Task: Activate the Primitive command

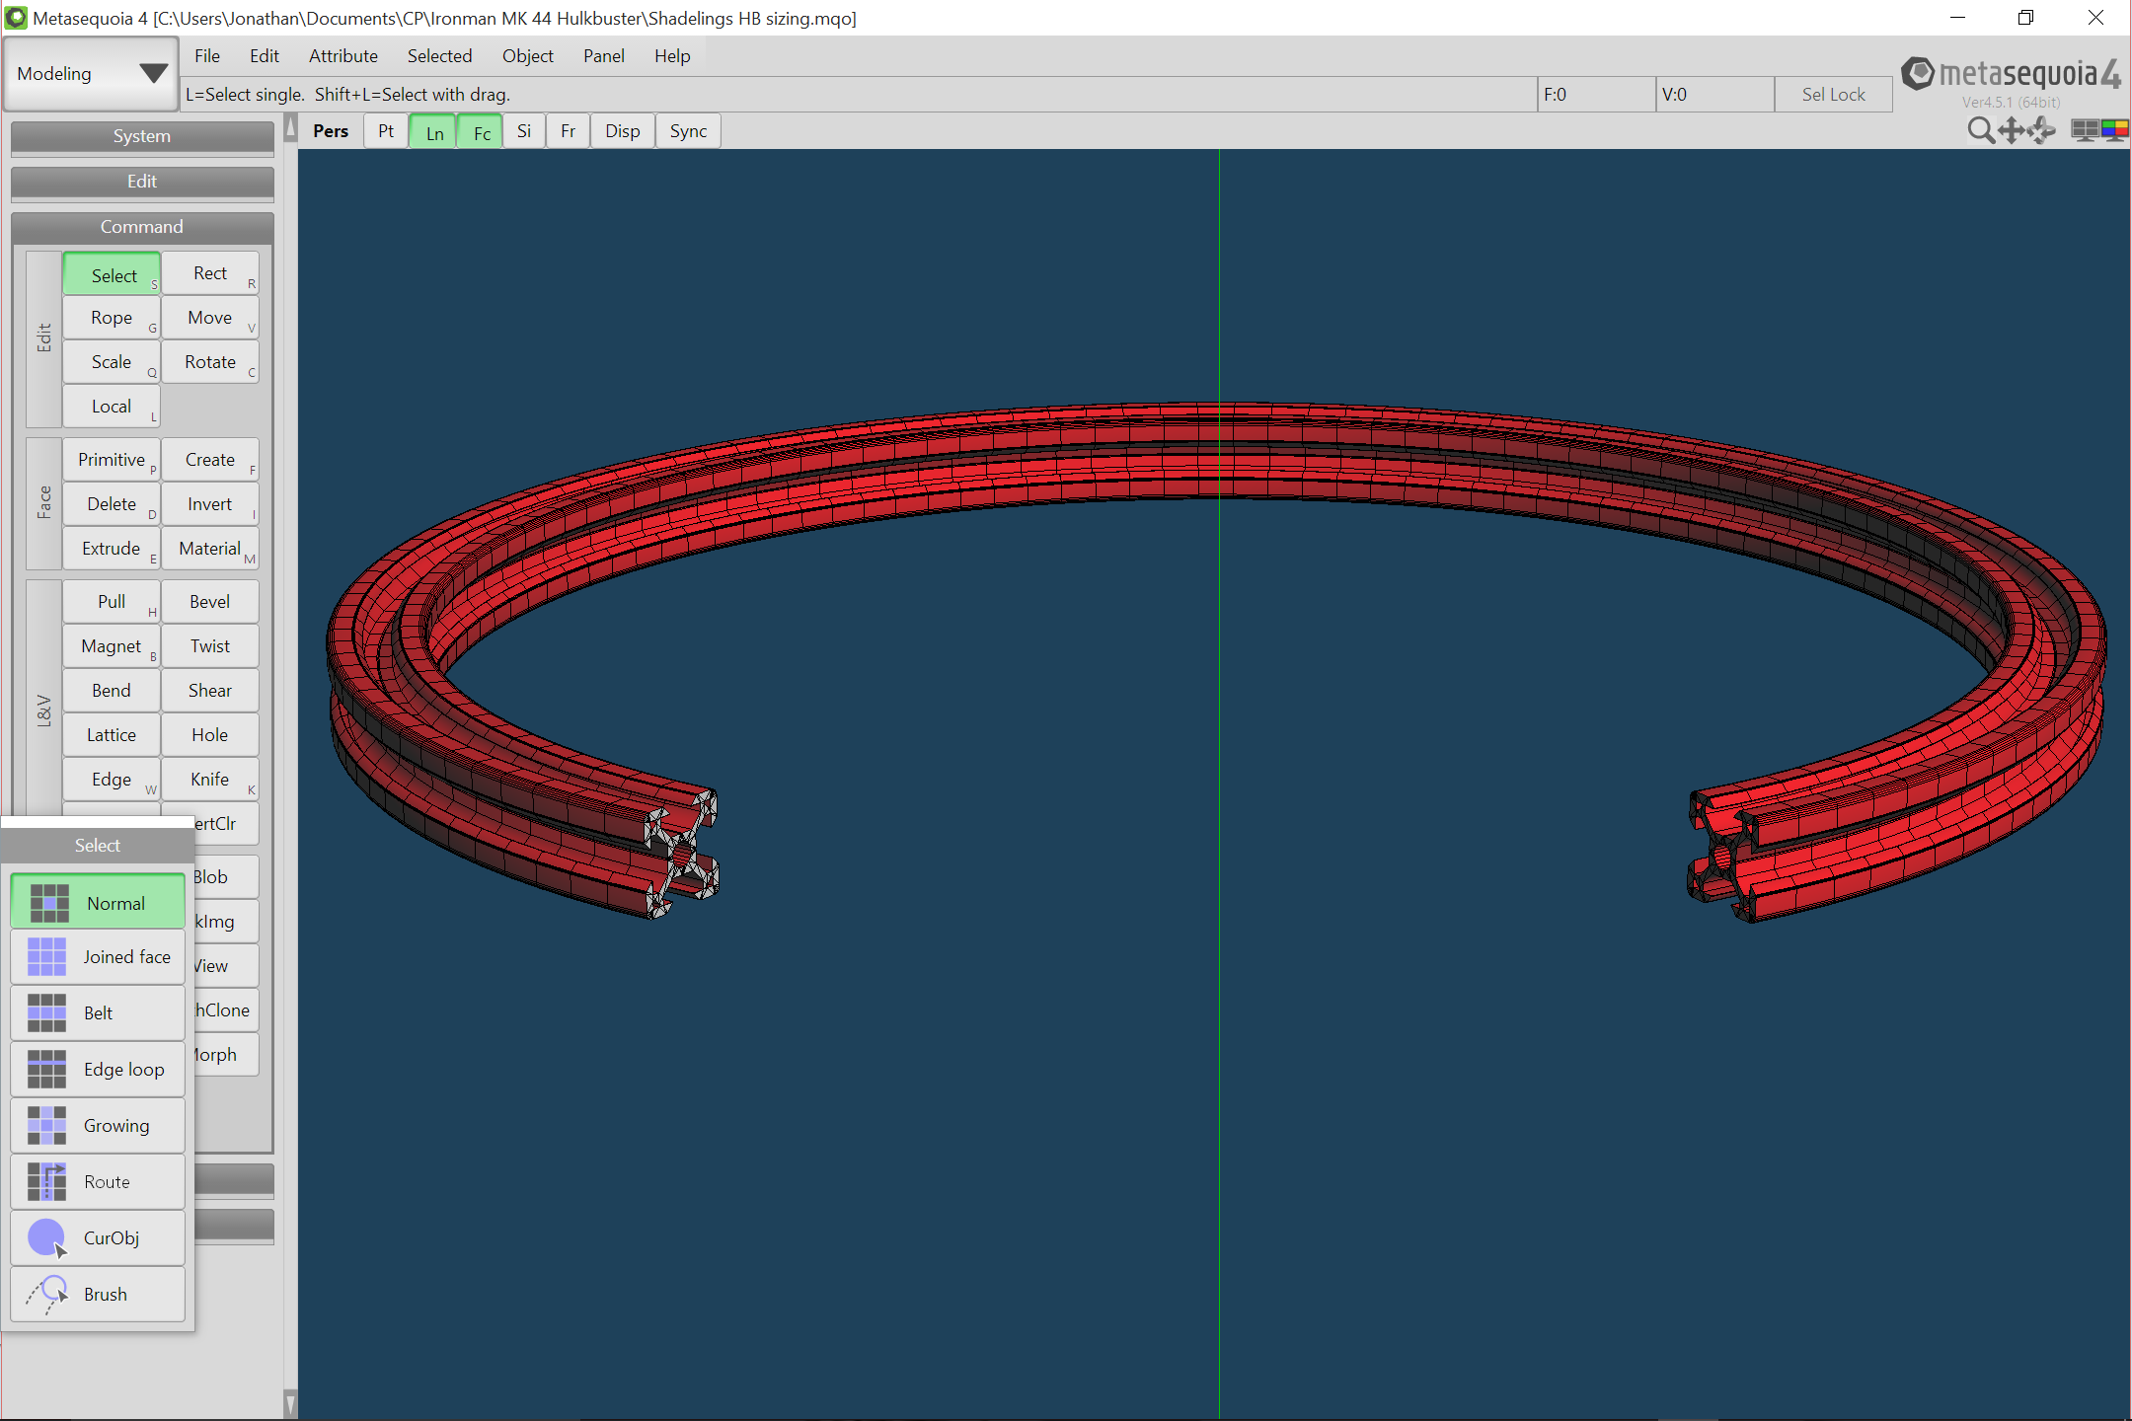Action: pos(112,460)
